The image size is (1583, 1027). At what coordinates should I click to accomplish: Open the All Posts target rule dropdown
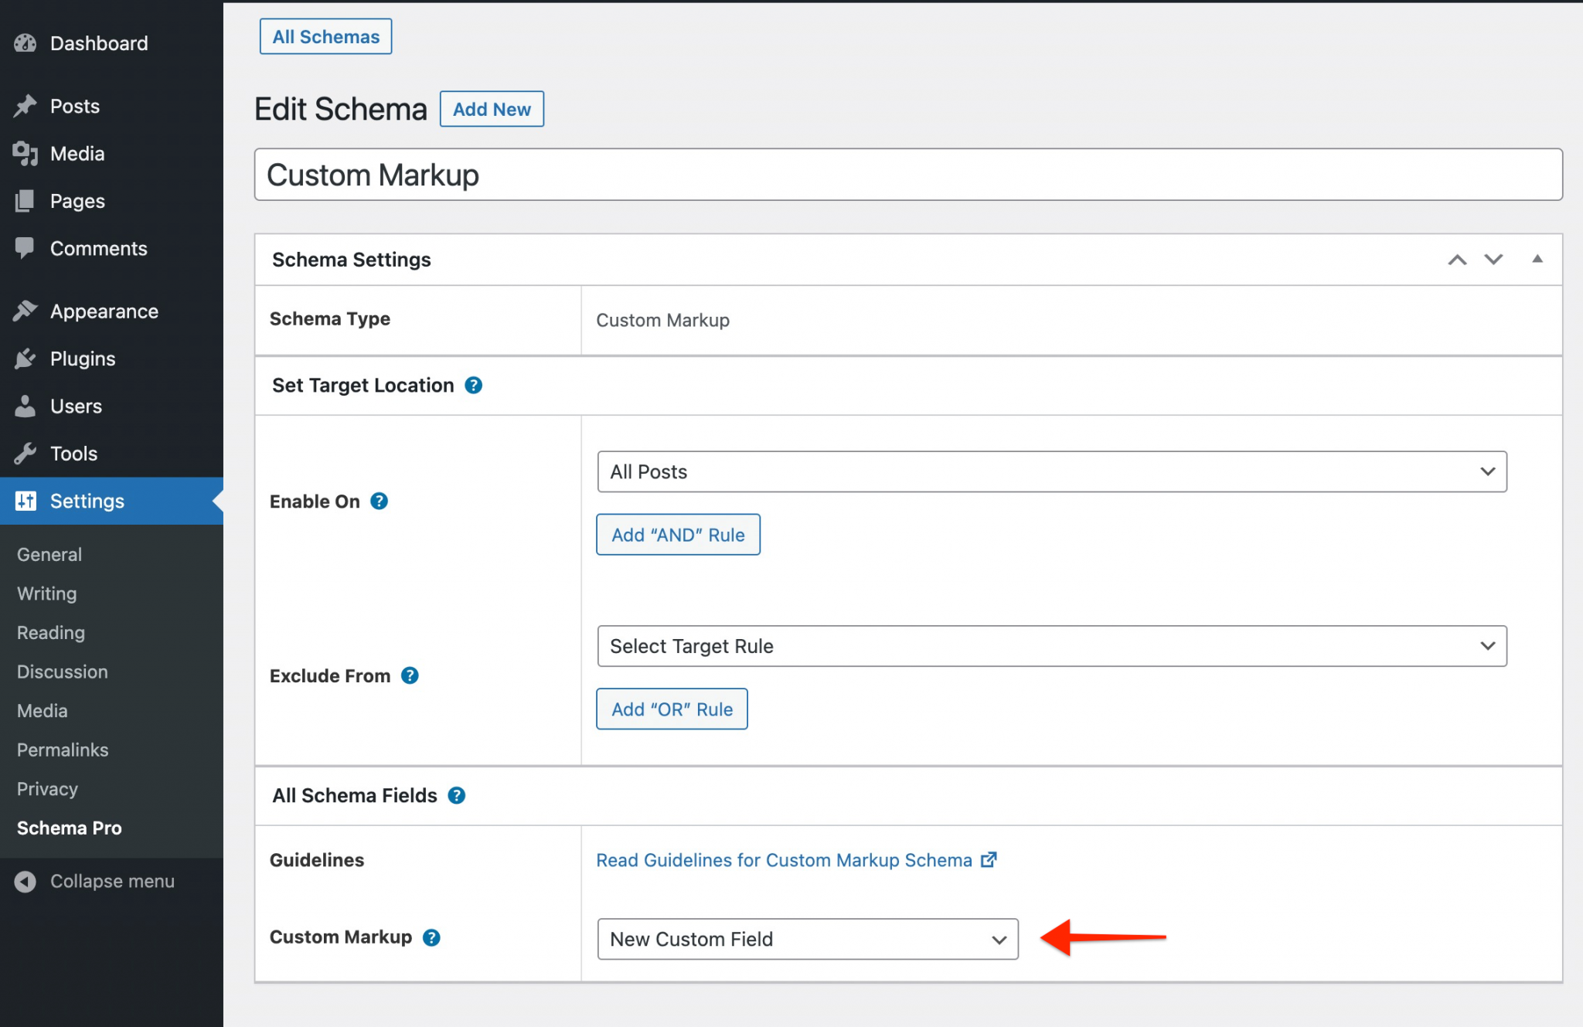click(1051, 471)
